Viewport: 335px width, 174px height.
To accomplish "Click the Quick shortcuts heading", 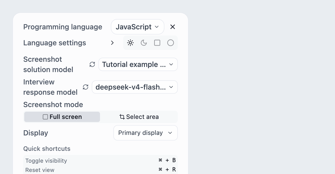I will tap(47, 149).
